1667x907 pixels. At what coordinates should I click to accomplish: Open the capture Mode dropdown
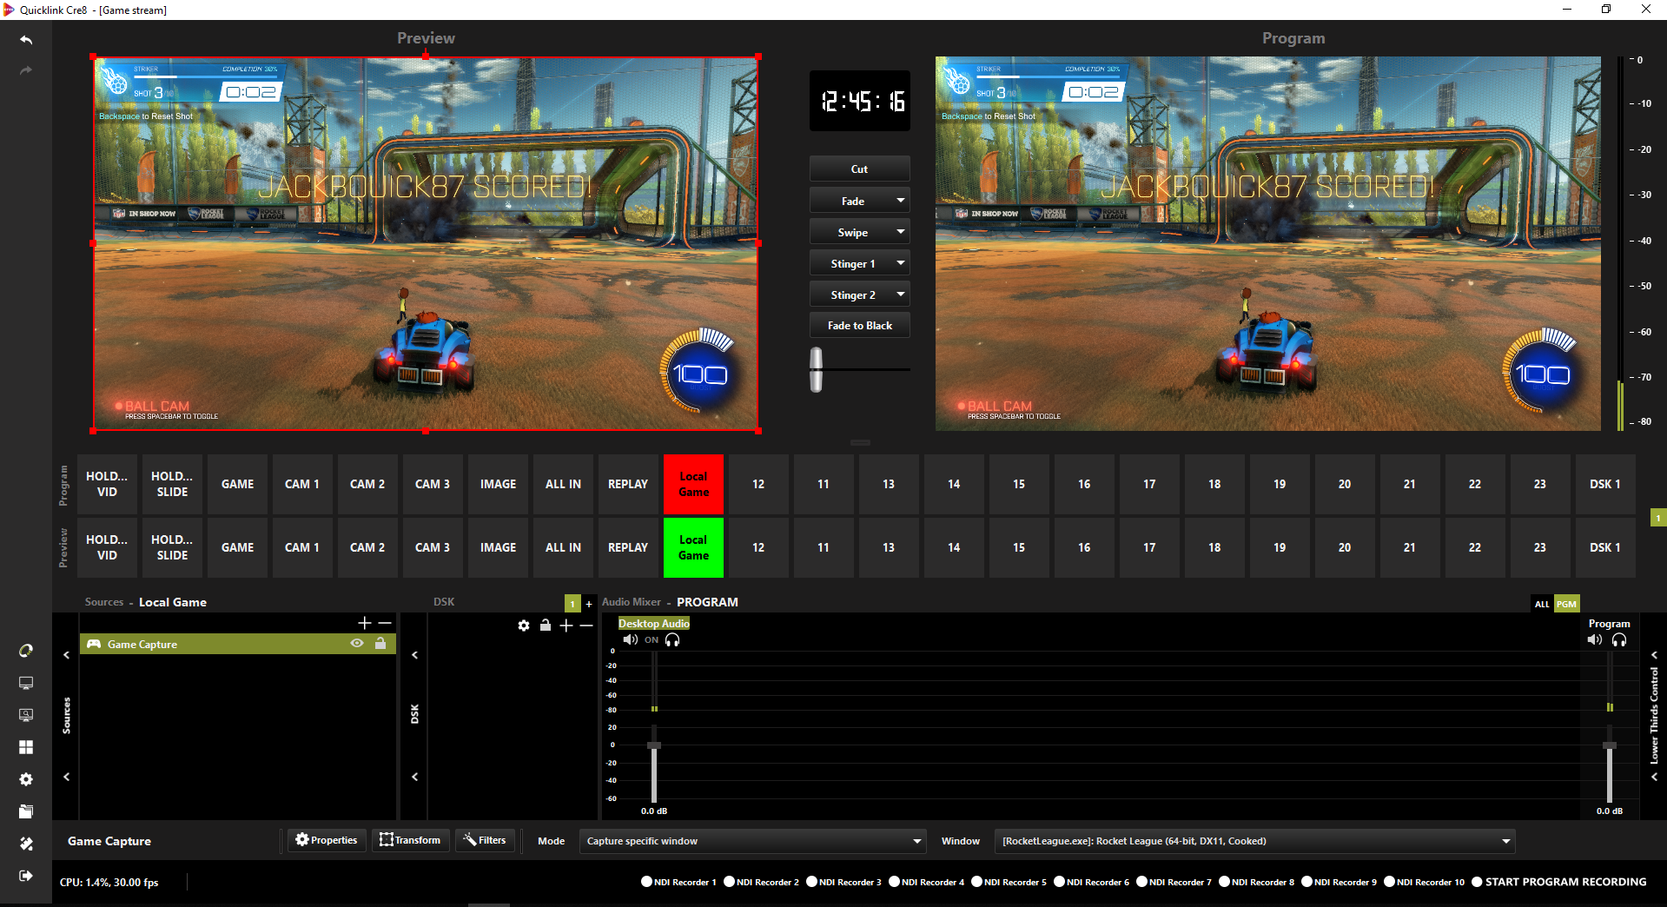pos(752,841)
